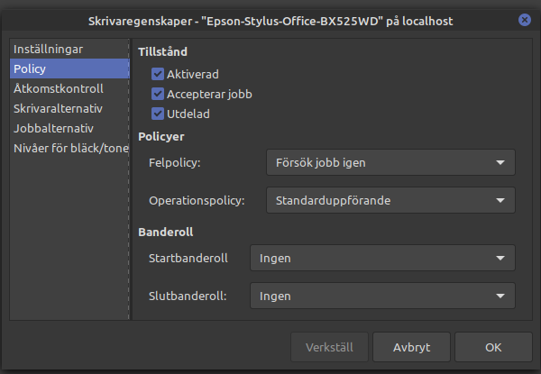Click the Policyer section heading
Image resolution: width=541 pixels, height=374 pixels.
161,136
